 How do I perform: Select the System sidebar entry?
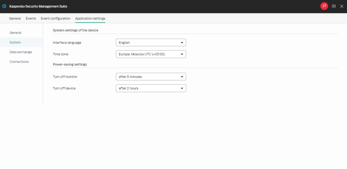pos(15,42)
